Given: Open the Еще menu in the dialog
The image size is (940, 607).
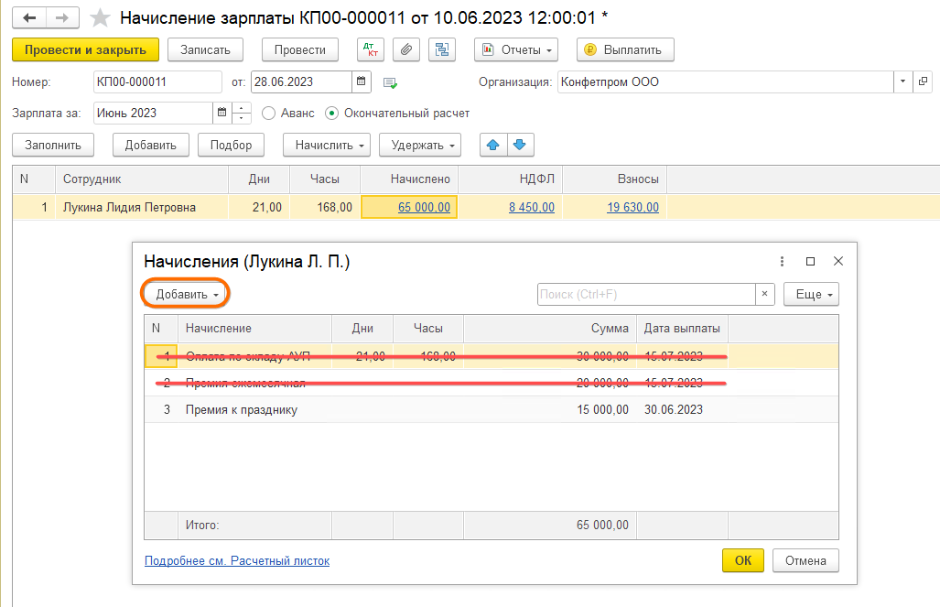Looking at the screenshot, I should click(811, 294).
